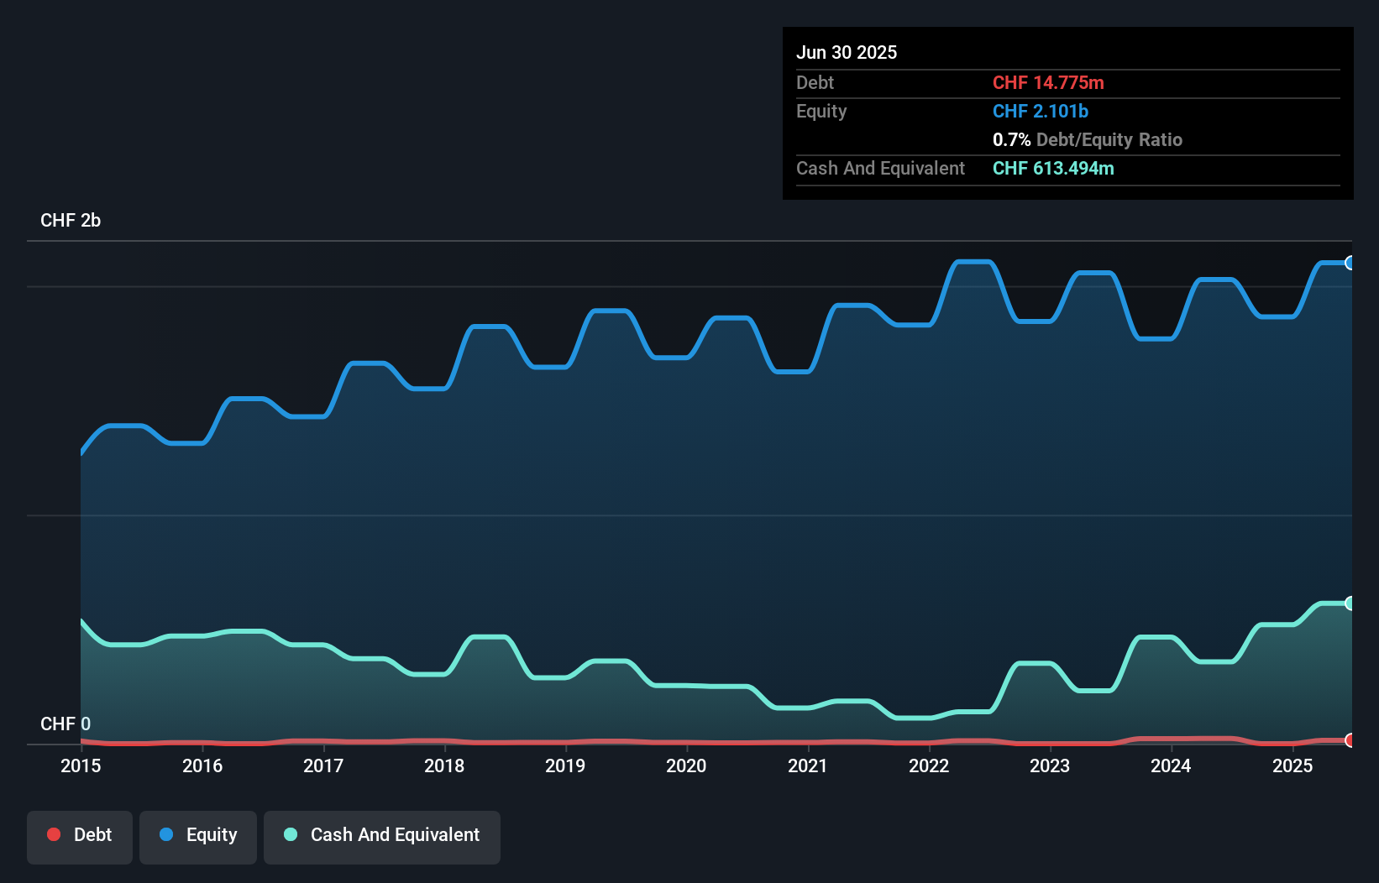Image resolution: width=1379 pixels, height=883 pixels.
Task: Click the Equity area in the chart
Action: coord(672,462)
